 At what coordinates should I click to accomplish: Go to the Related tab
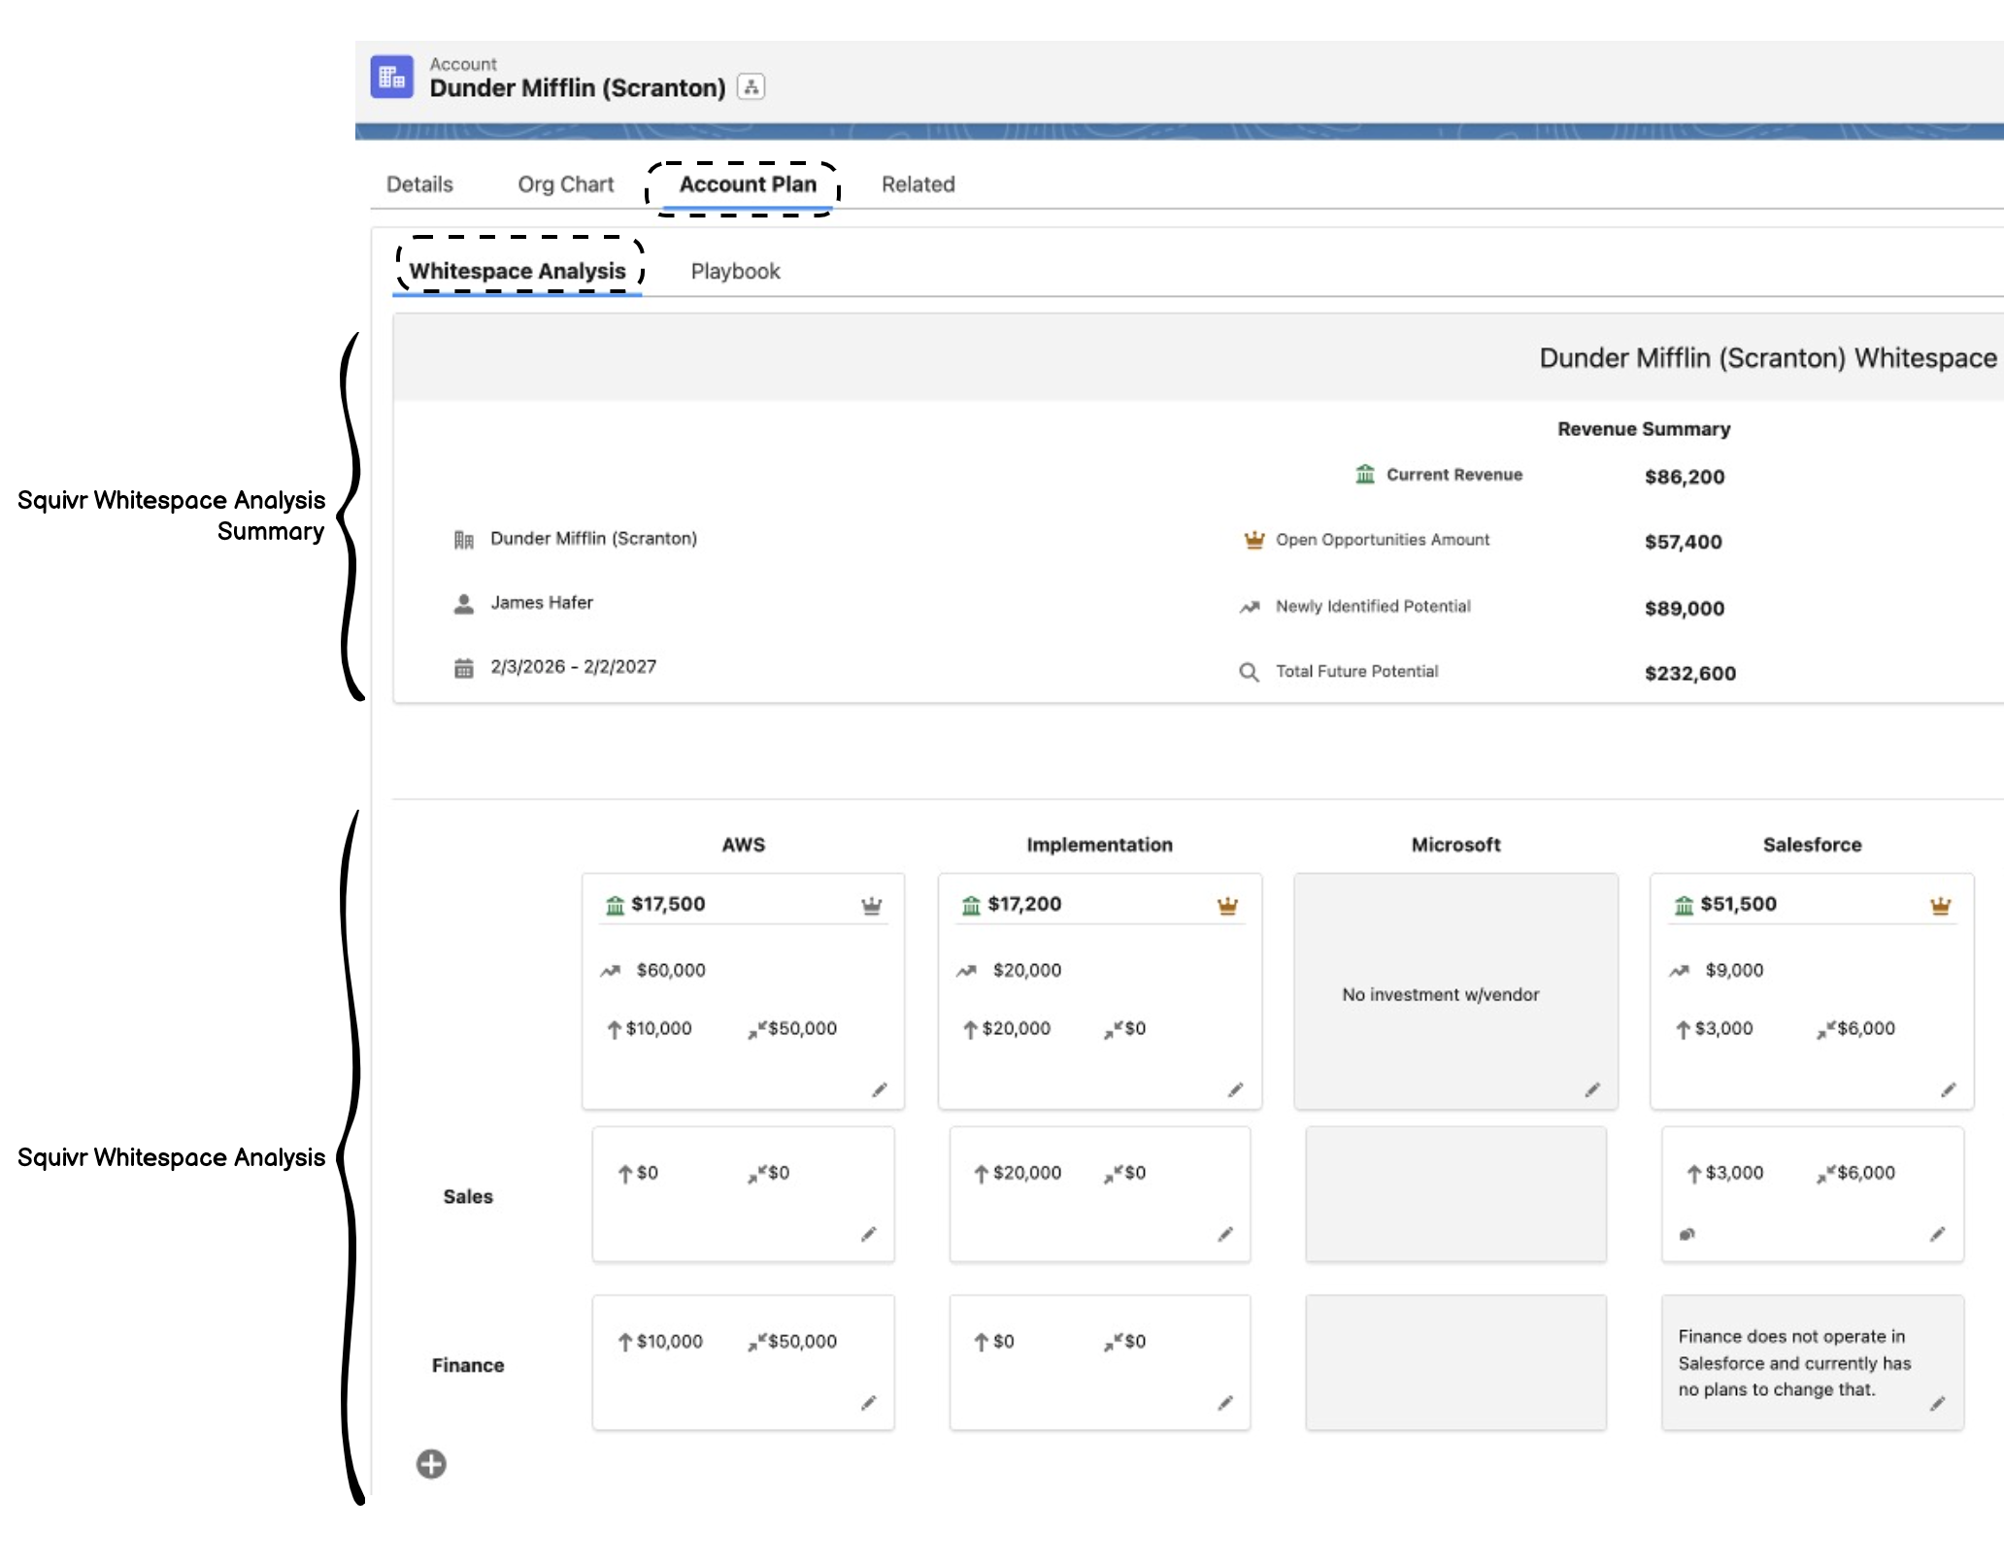click(918, 184)
